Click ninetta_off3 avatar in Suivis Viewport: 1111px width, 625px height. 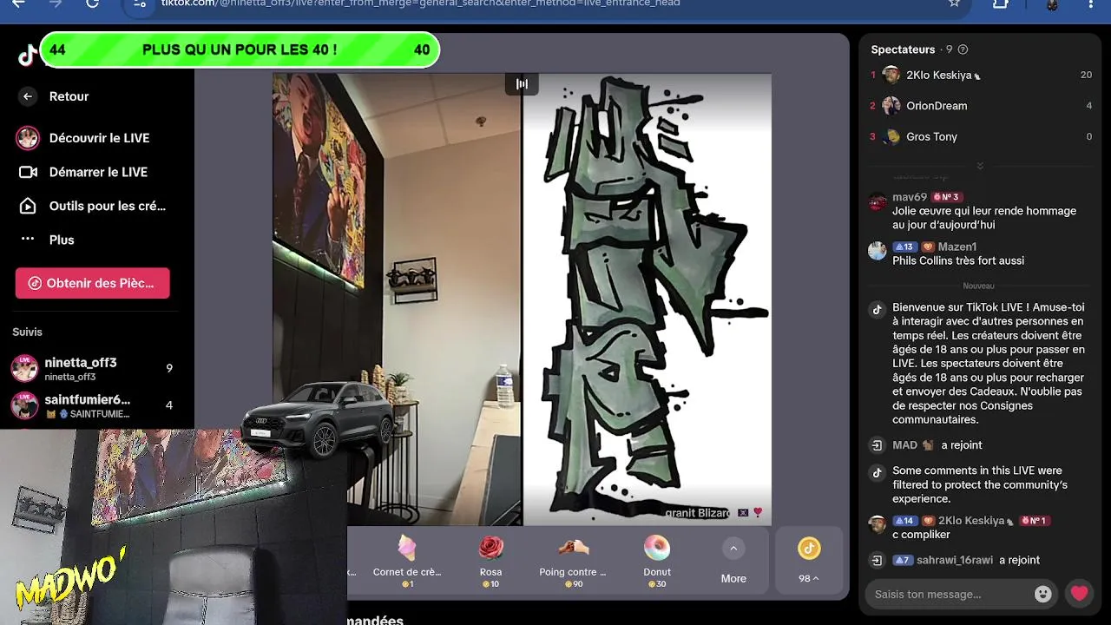24,368
